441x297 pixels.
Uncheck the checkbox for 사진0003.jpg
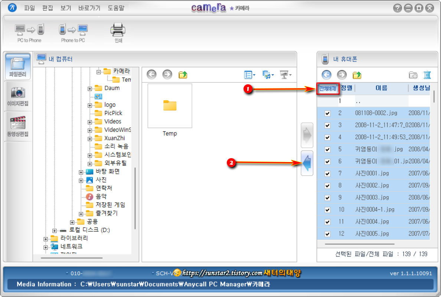point(327,198)
